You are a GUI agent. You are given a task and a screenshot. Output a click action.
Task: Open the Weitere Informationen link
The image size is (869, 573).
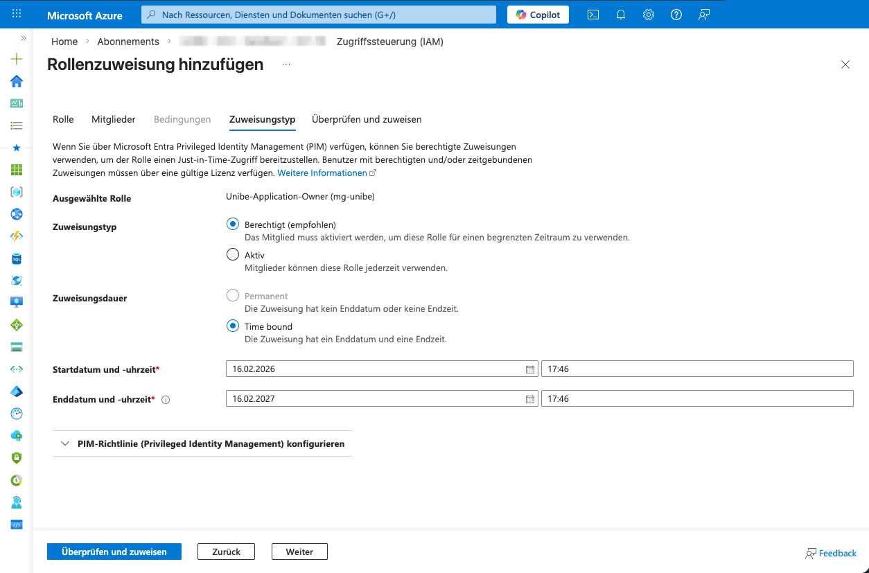pos(322,173)
